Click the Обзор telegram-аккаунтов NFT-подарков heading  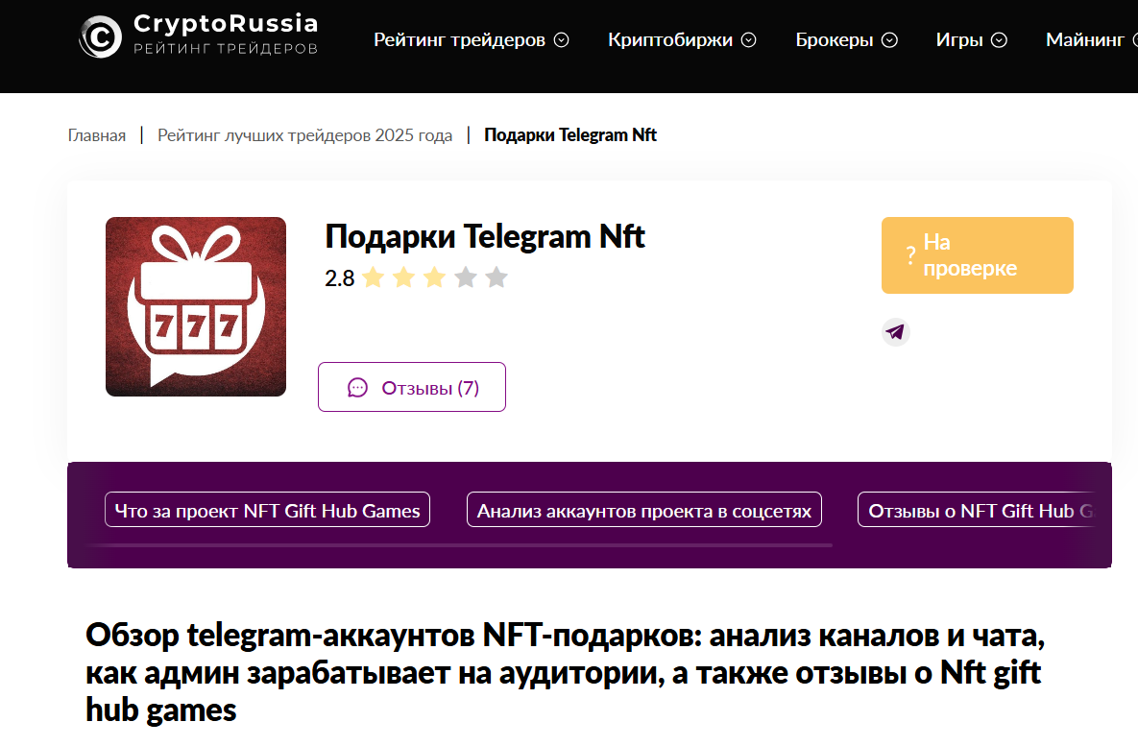[566, 672]
